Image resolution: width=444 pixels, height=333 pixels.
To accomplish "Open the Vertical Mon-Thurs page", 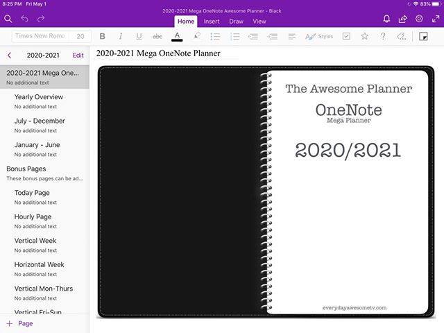I will 44,293.
